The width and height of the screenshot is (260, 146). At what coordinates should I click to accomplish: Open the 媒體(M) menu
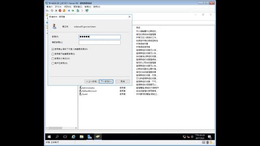pyautogui.click(x=67, y=7)
